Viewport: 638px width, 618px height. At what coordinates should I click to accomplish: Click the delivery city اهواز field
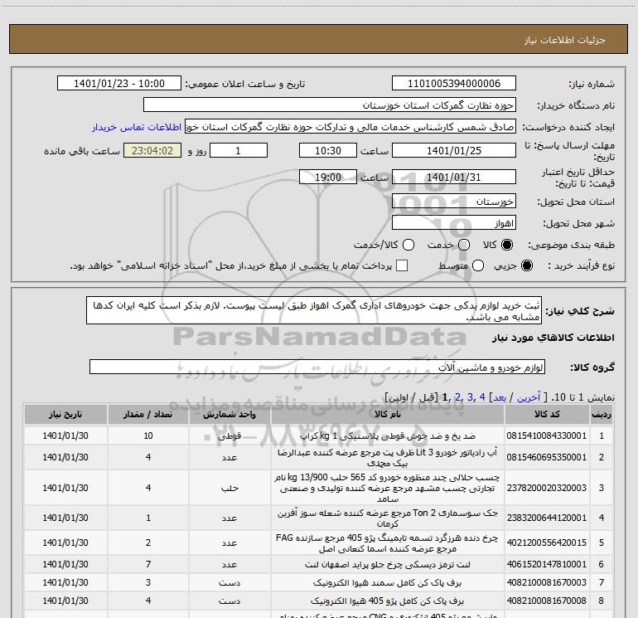[454, 223]
